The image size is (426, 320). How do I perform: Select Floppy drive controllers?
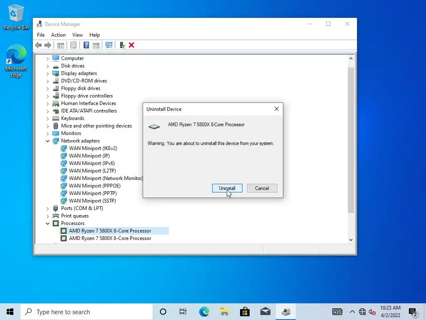coord(87,96)
